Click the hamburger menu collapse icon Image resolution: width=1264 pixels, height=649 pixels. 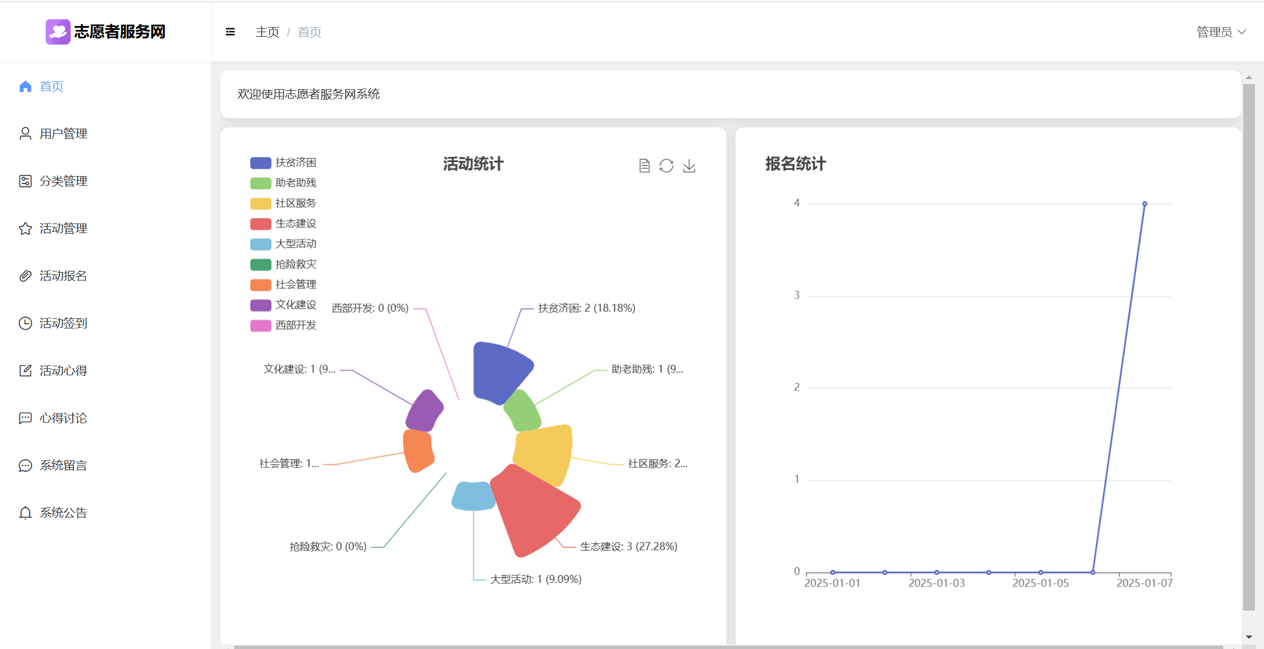(230, 32)
